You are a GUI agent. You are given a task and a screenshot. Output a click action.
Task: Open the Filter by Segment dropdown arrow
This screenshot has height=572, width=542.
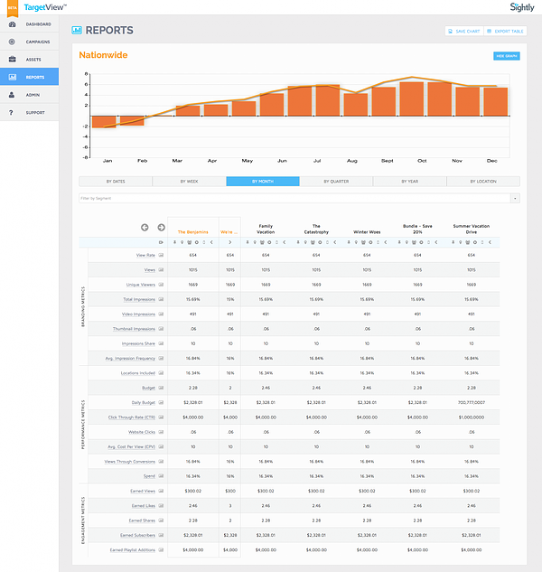tap(515, 198)
